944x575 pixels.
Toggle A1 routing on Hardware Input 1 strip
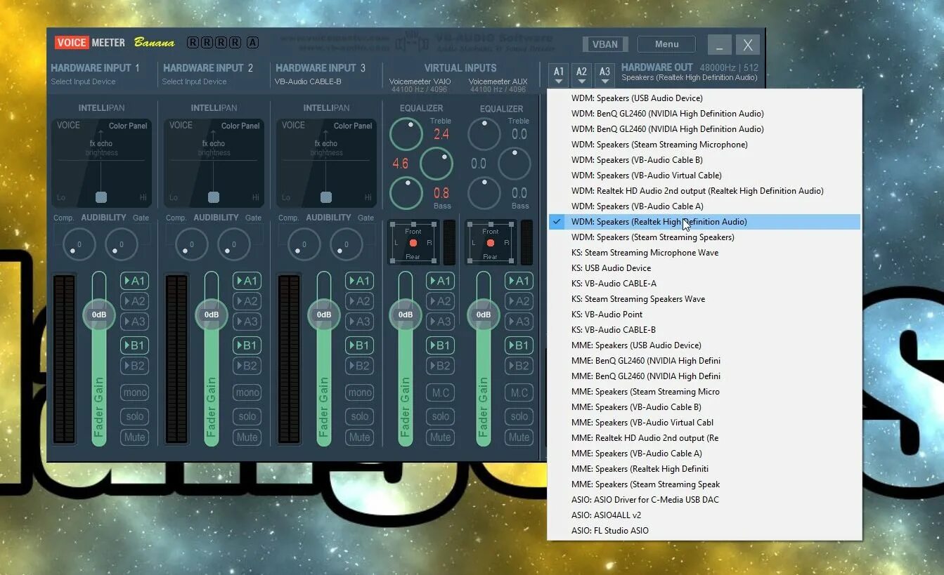134,281
